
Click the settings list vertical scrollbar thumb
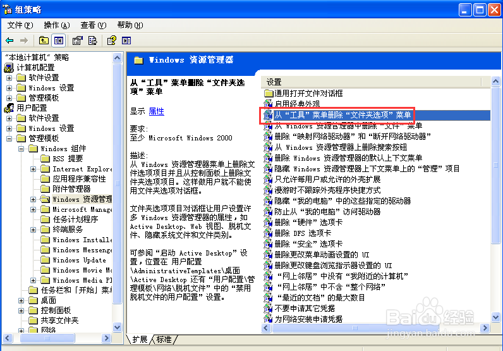click(x=495, y=165)
